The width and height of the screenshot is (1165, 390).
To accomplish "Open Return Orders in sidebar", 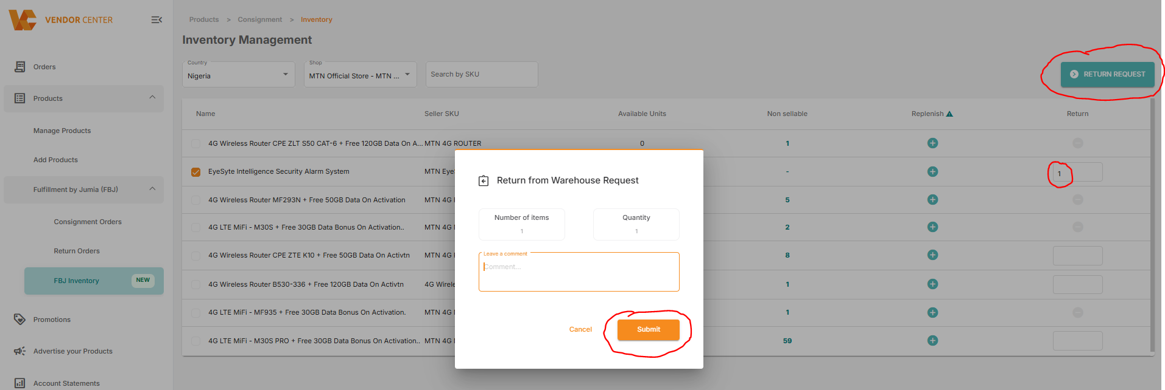I will [x=77, y=251].
